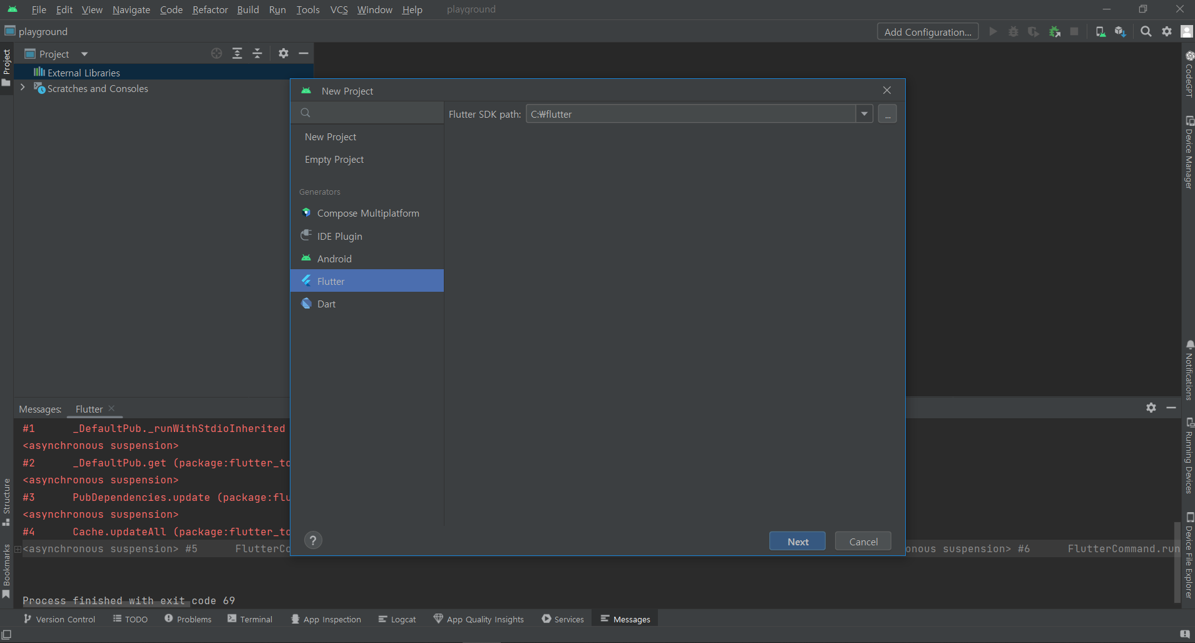Screen dimensions: 1195x643
Task: Open Device Manager side tab
Action: (x=1189, y=153)
